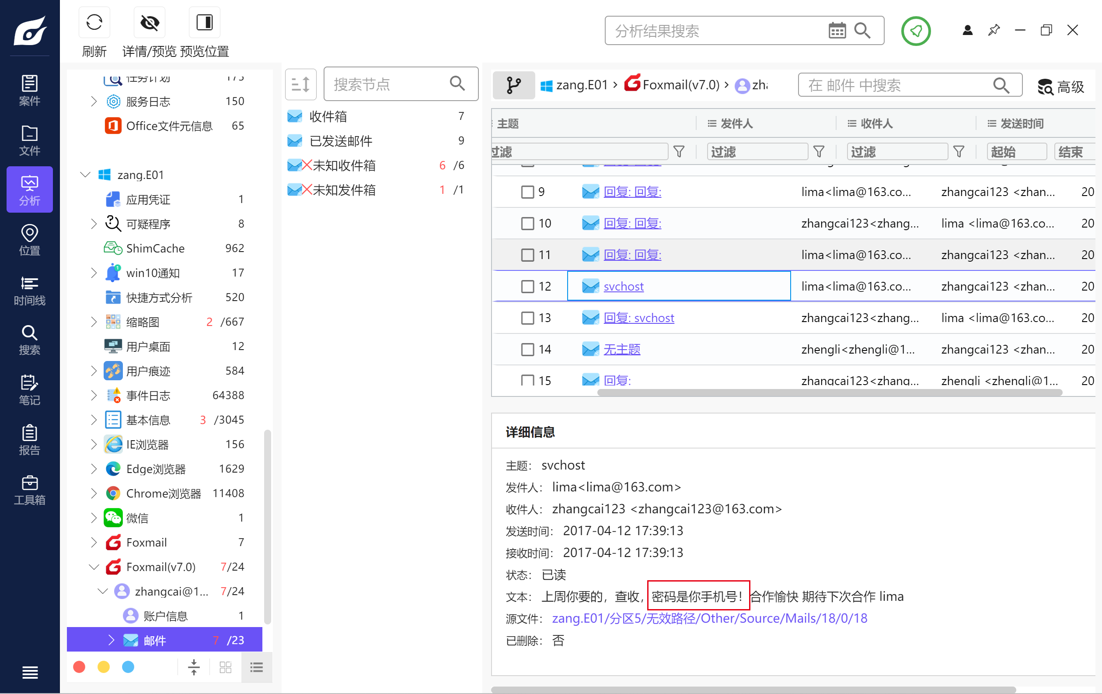Click the user account icon
The width and height of the screenshot is (1102, 694).
pos(967,31)
